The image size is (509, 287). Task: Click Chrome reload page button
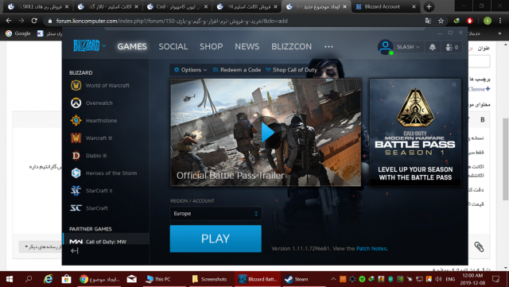(x=34, y=21)
